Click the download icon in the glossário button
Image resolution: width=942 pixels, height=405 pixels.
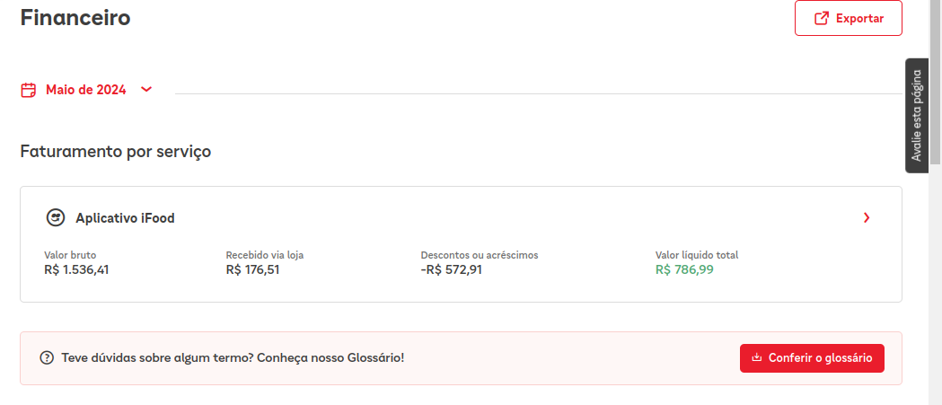coord(757,358)
